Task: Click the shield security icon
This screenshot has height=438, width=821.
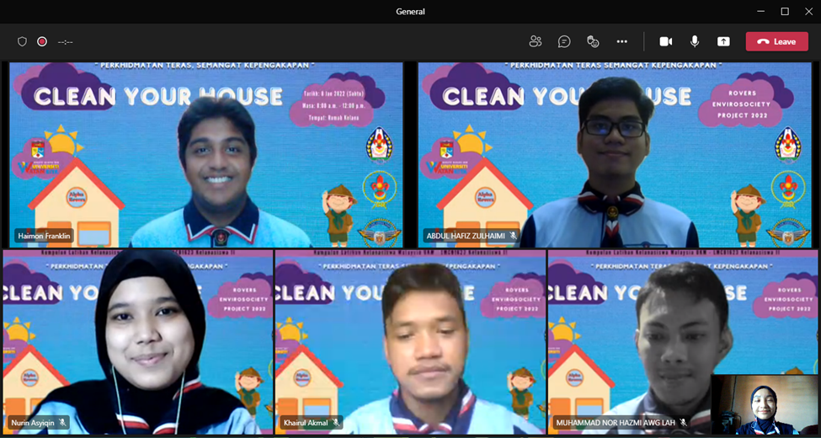Action: (x=22, y=41)
